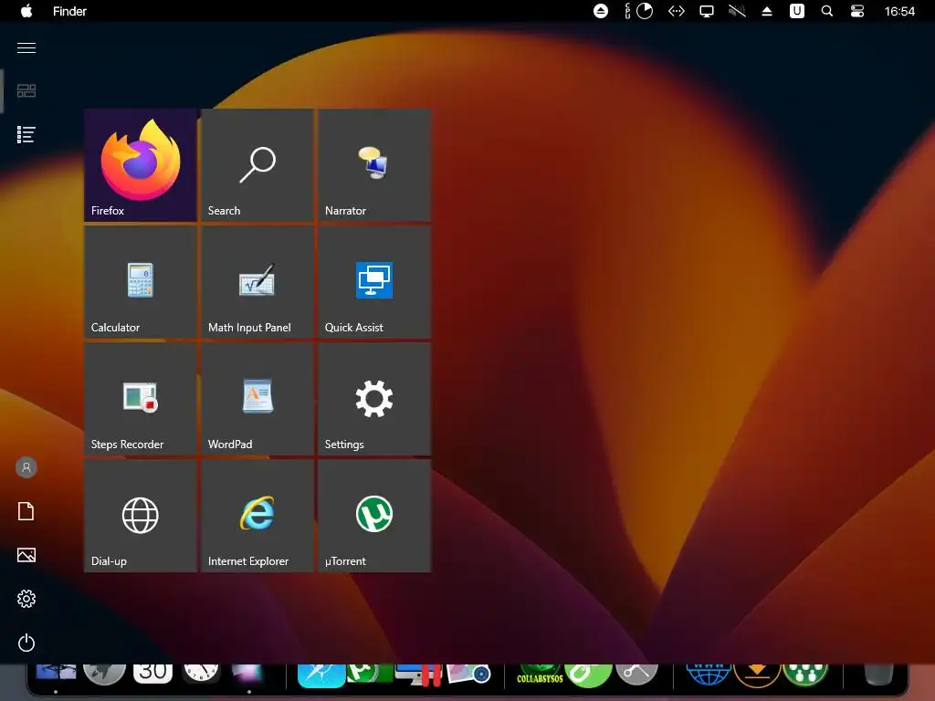The image size is (935, 701).
Task: Open the CPU usage monitor icon
Action: [x=638, y=11]
